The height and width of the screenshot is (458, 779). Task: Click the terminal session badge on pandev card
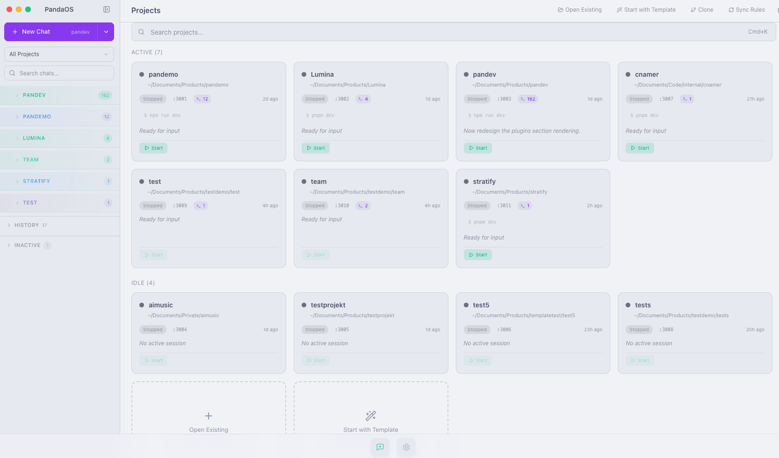coord(527,99)
